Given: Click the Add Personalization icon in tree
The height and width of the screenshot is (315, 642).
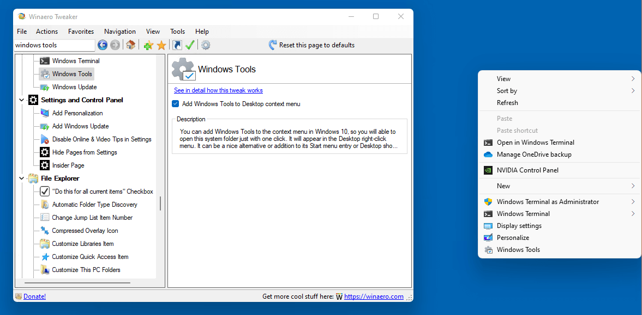Looking at the screenshot, I should point(45,113).
